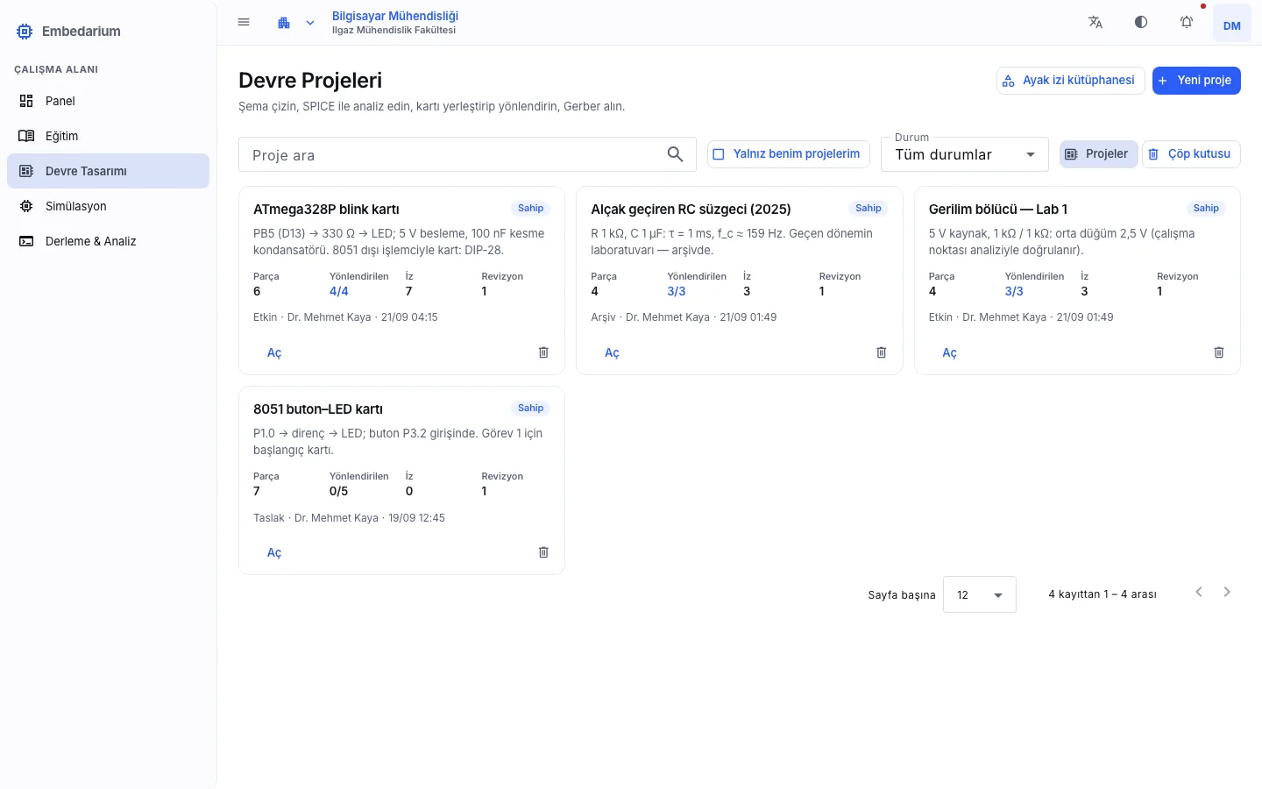Image resolution: width=1262 pixels, height=789 pixels.
Task: Expand the organization switcher chevron
Action: pyautogui.click(x=310, y=23)
